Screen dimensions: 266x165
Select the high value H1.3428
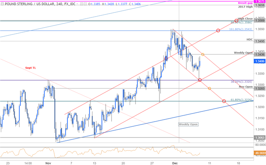pos(108,4)
